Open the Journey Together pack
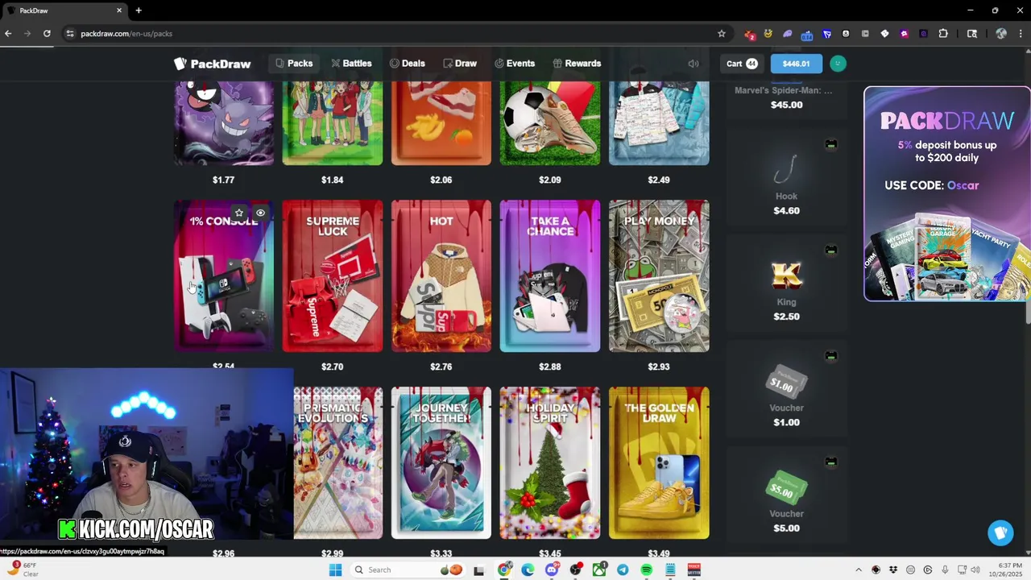 click(441, 462)
